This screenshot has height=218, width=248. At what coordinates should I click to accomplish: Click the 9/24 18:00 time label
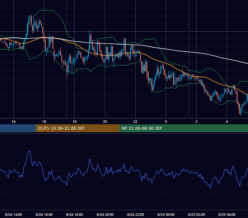point(74,214)
